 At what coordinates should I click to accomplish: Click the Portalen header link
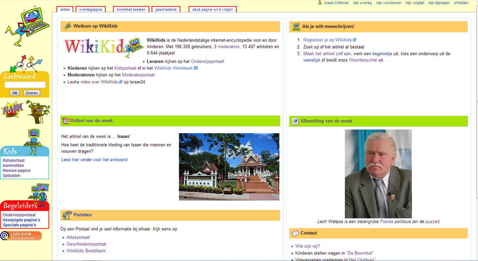[x=82, y=215]
